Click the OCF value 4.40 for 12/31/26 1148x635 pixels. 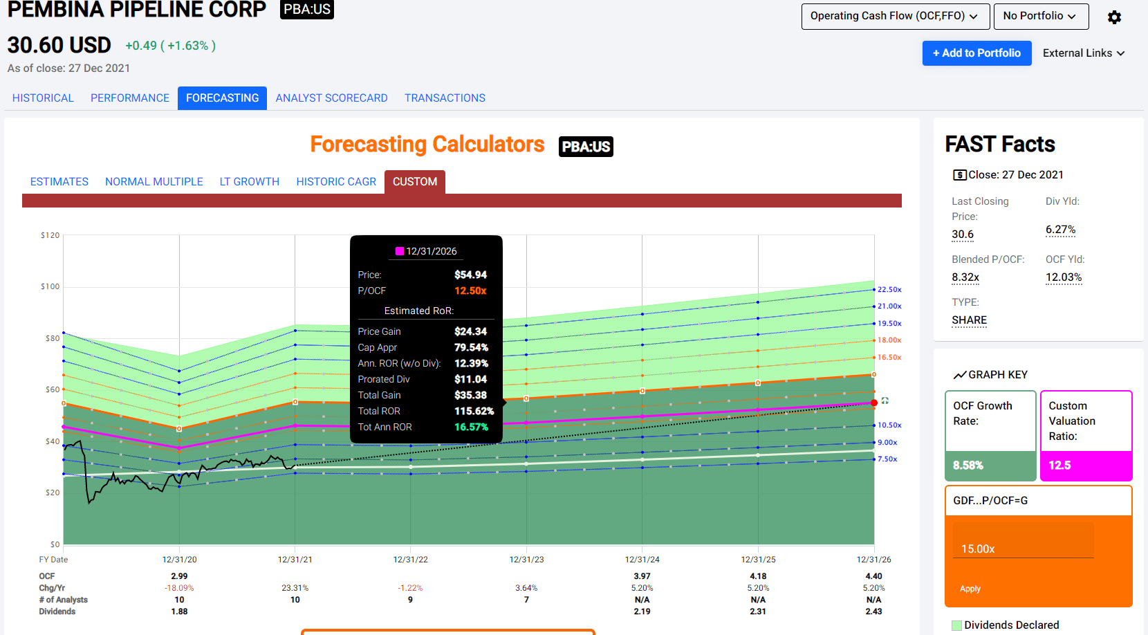[874, 576]
